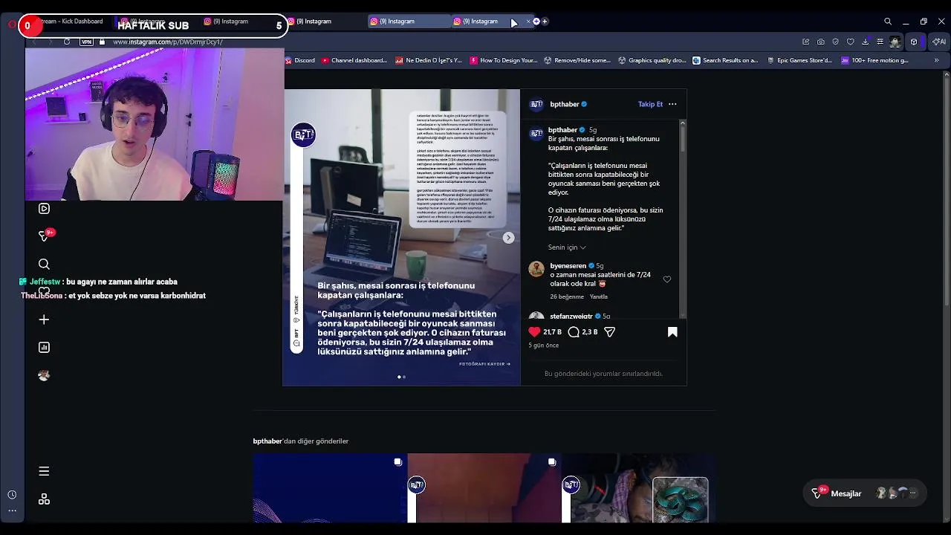The image size is (951, 535).
Task: Open profile avatar in browser toolbar
Action: [895, 42]
